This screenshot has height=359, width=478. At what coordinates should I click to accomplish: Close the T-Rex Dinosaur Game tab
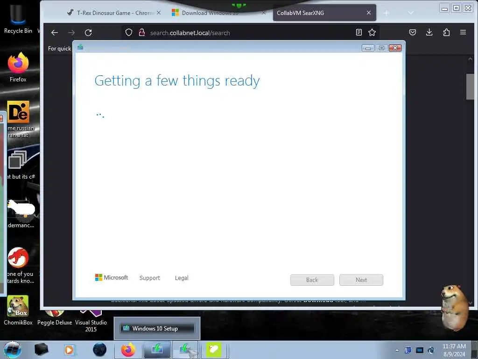coord(159,13)
